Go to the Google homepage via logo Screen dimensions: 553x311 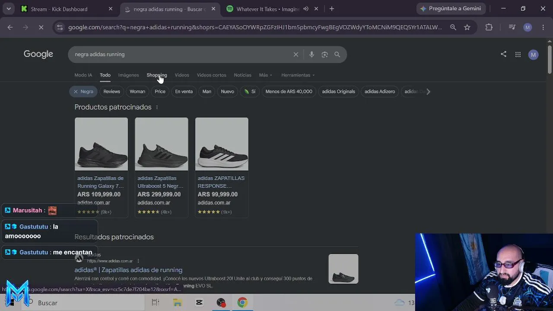tap(38, 54)
